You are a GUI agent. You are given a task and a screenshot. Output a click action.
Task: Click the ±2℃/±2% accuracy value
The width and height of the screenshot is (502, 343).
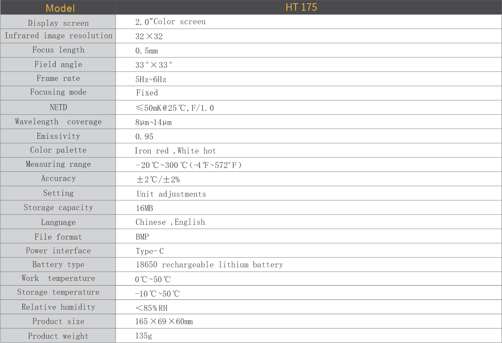tap(158, 180)
